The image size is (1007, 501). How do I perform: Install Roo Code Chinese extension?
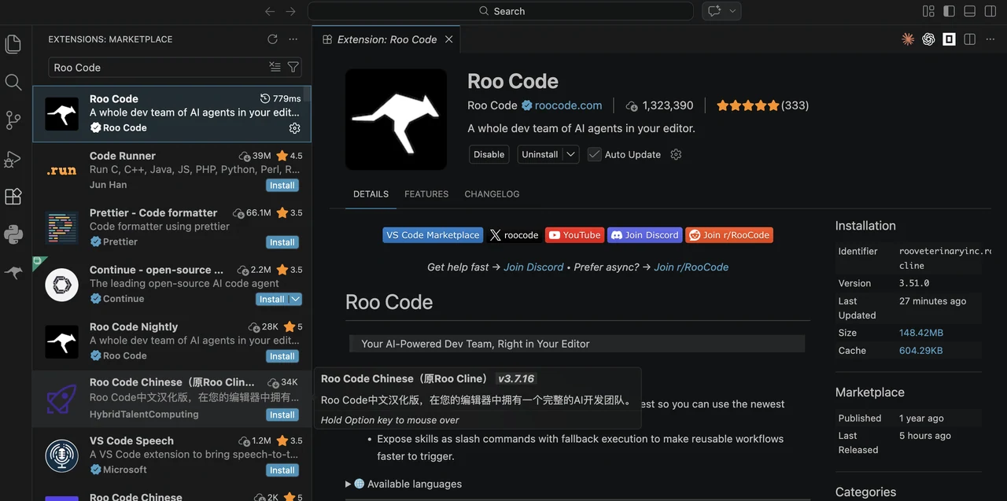[282, 414]
